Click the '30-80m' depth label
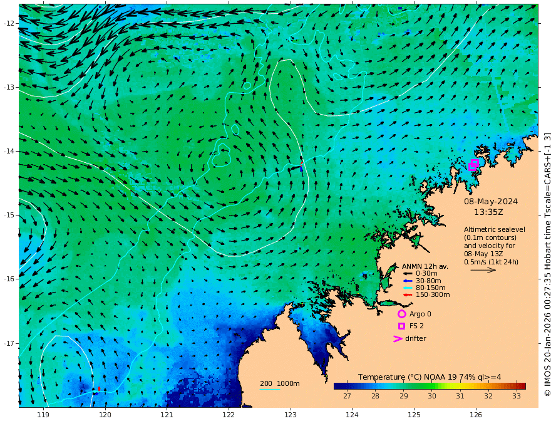Viewport: 551px width, 426px height. [428, 281]
